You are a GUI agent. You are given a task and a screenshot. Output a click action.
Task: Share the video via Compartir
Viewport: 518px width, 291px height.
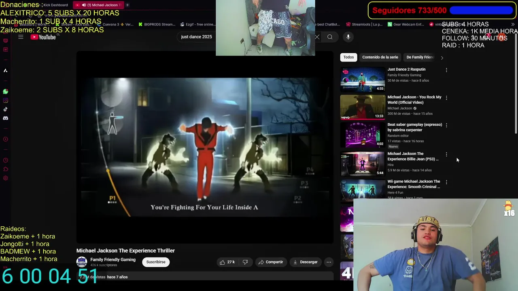click(271, 262)
